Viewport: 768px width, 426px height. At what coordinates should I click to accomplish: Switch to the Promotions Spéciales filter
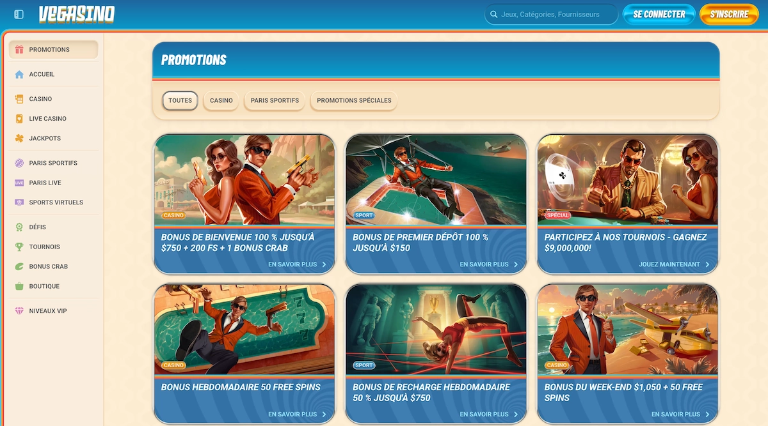(x=353, y=100)
